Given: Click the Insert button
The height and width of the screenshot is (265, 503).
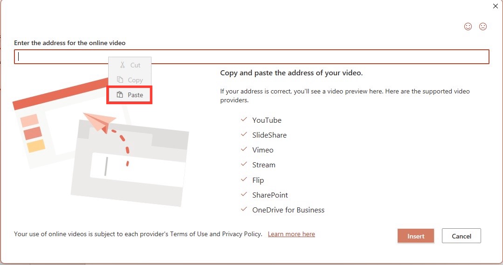Looking at the screenshot, I should (416, 236).
